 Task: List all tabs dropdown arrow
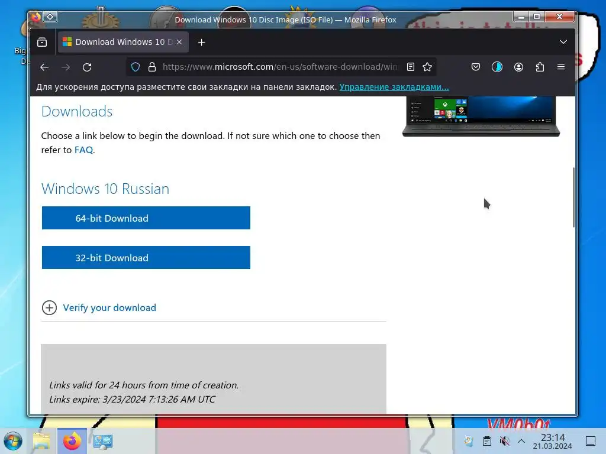pos(563,42)
